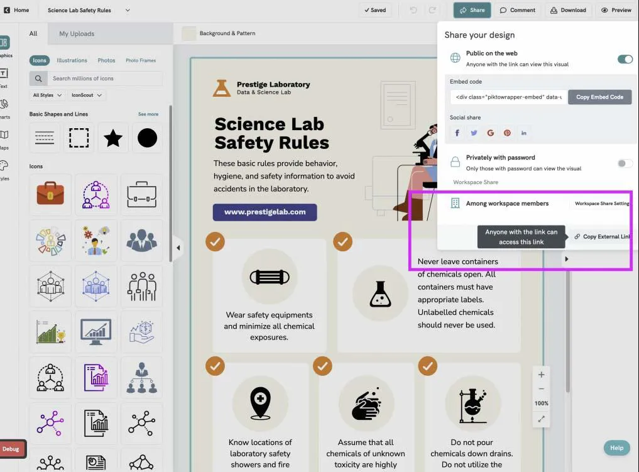
Task: Insert the orange briefcase icon
Action: click(x=50, y=194)
